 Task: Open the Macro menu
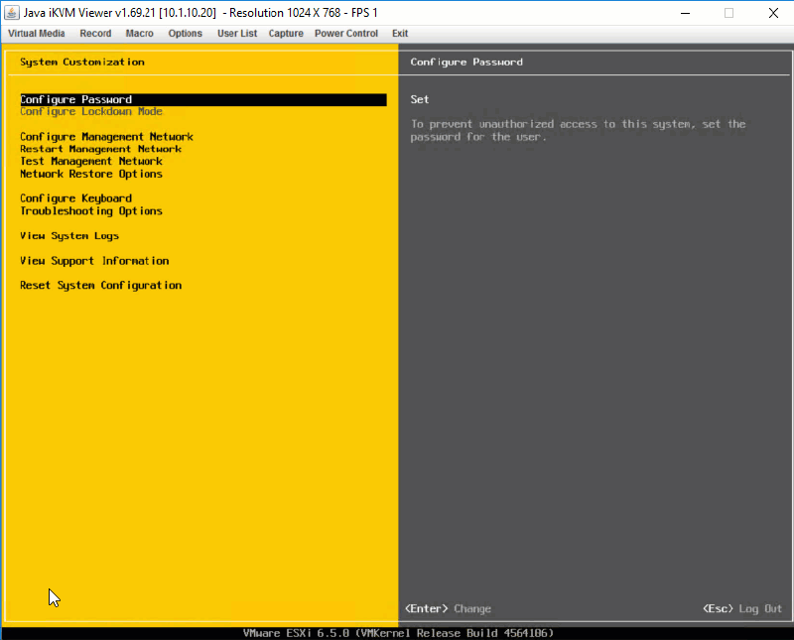(139, 33)
